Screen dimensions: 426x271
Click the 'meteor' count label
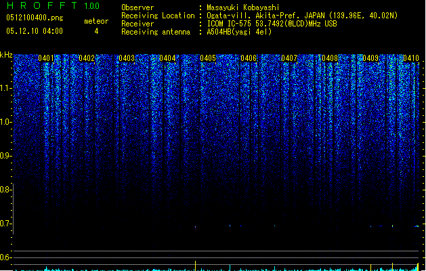coord(96,21)
